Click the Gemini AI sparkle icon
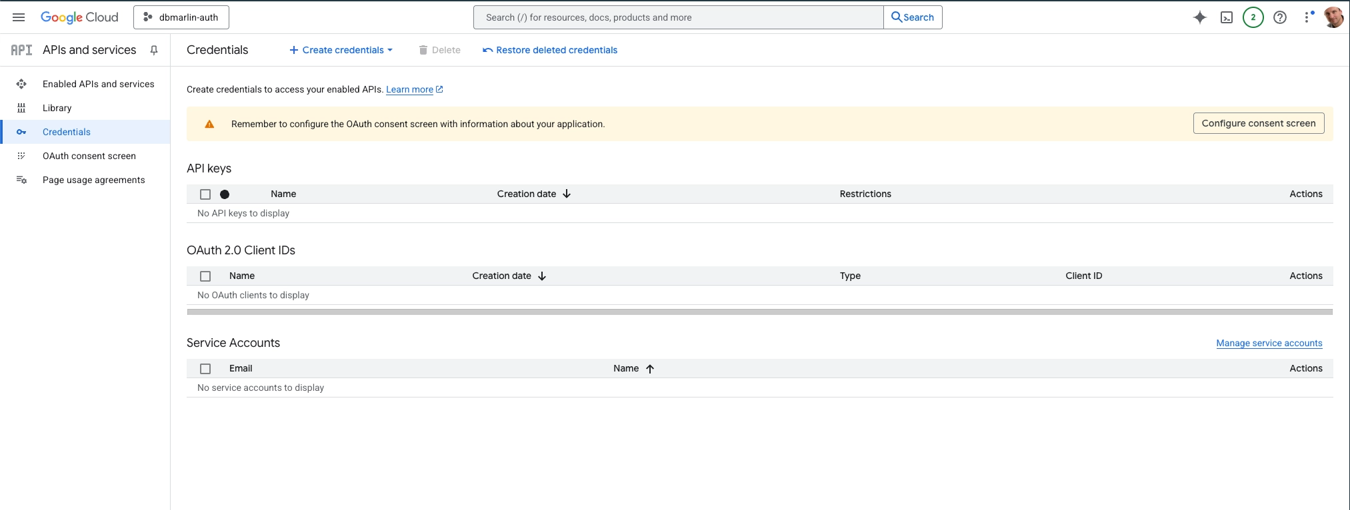This screenshot has height=510, width=1350. [1199, 17]
